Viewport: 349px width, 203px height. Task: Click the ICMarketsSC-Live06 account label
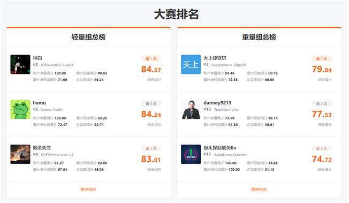point(57,65)
